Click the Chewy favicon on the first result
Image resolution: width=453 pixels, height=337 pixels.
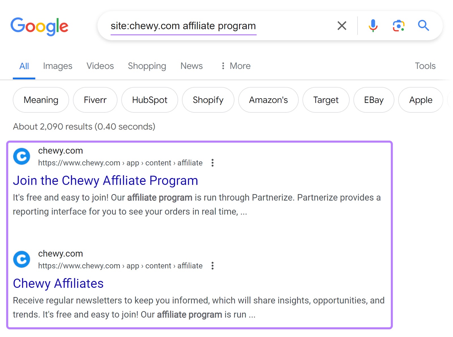(x=21, y=156)
